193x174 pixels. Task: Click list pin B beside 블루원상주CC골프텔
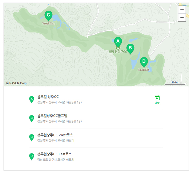[x=32, y=119]
